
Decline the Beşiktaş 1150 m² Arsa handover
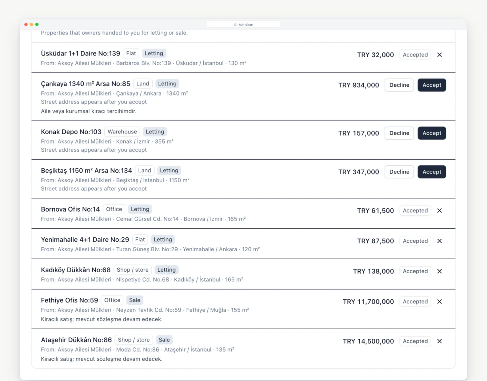point(399,172)
